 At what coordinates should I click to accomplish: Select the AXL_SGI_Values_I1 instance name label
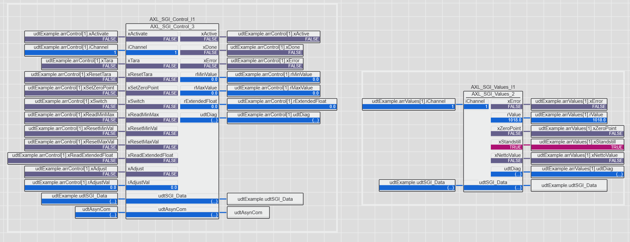click(x=493, y=87)
